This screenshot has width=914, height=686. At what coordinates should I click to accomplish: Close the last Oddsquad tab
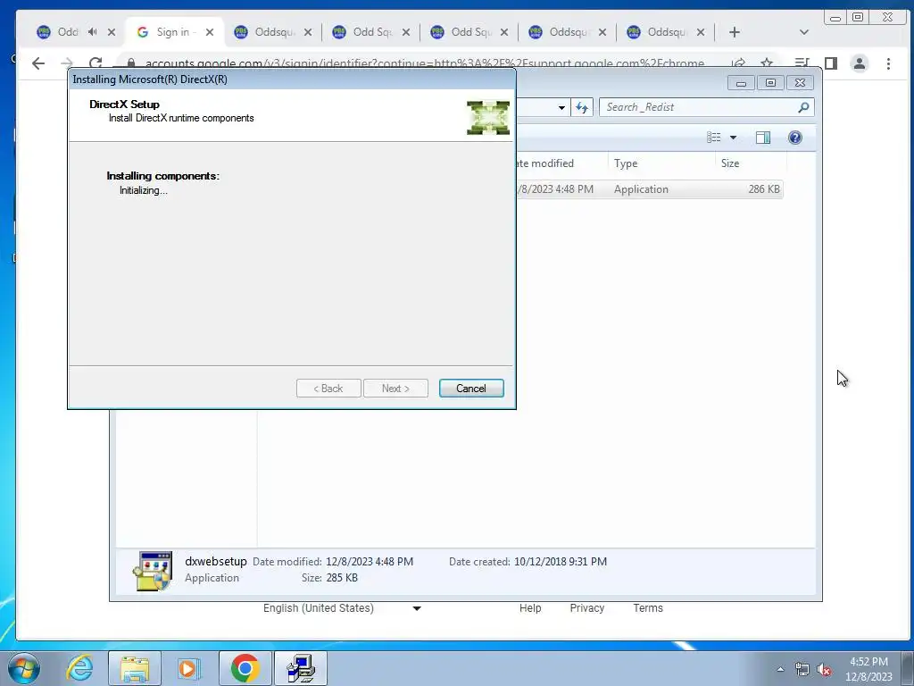click(x=701, y=33)
